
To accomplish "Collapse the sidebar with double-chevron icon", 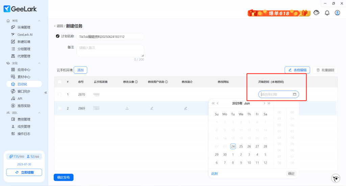I will coord(46,92).
